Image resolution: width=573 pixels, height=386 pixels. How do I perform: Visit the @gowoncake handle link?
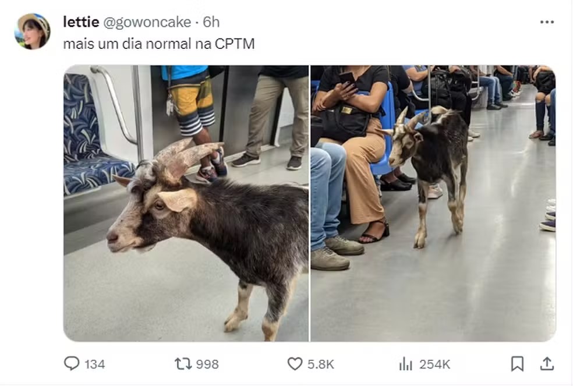coord(147,22)
